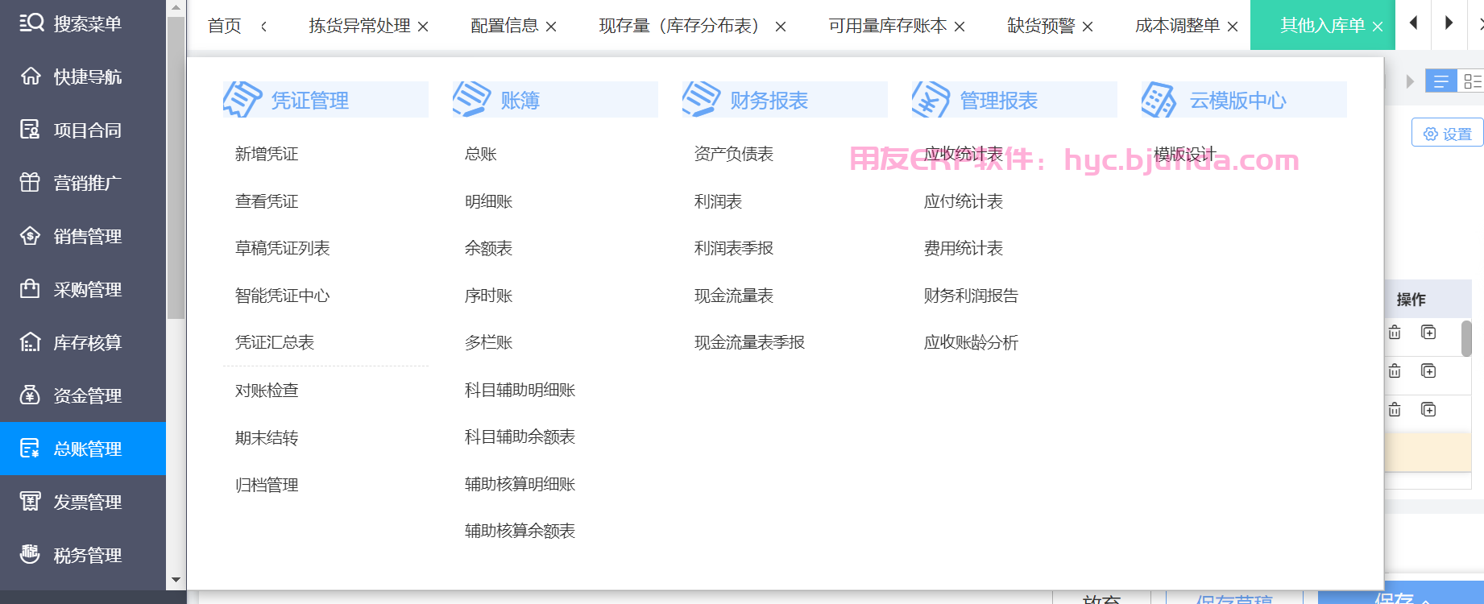Switch to list view icon
The image size is (1484, 604).
coord(1440,81)
